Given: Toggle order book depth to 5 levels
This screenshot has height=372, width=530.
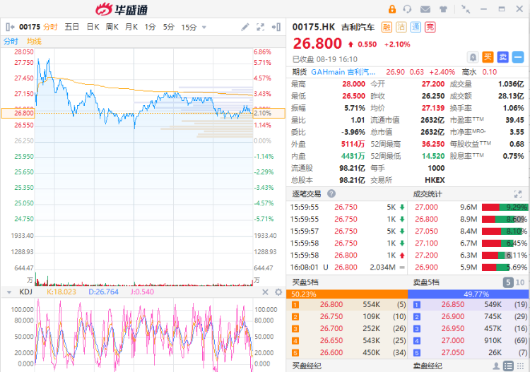Looking at the screenshot, I should click(x=507, y=282).
